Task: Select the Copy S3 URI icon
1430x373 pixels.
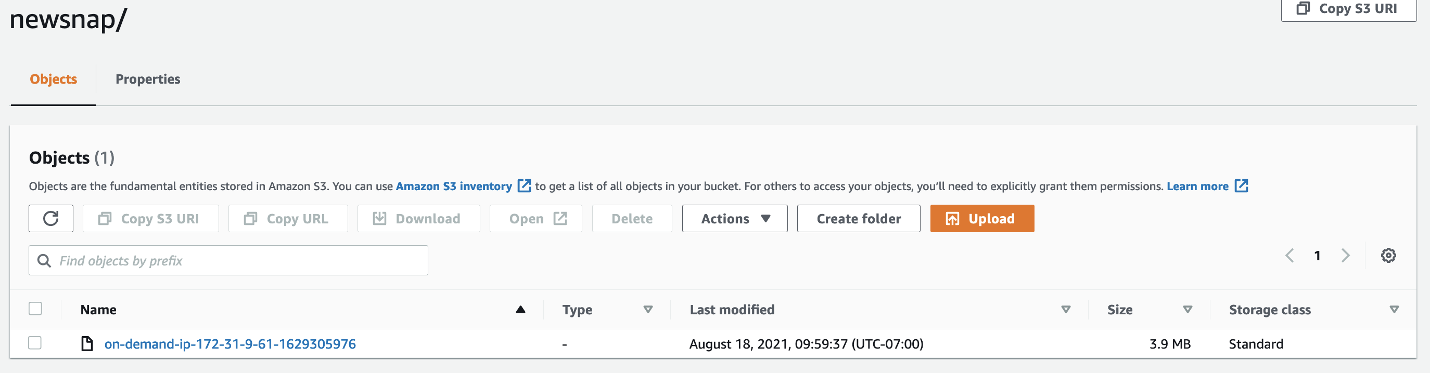Action: (105, 218)
